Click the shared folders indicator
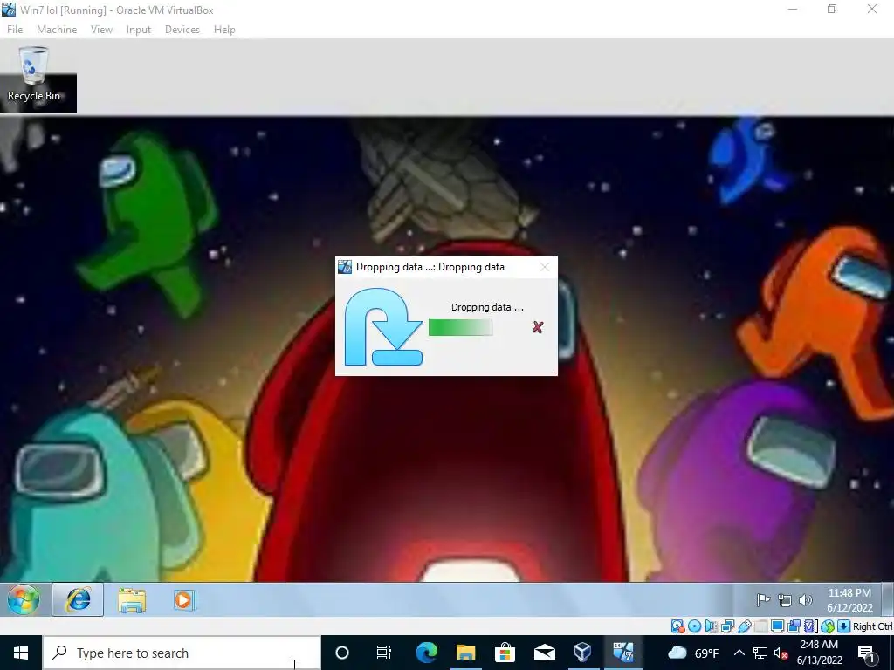The width and height of the screenshot is (894, 670). pos(761,626)
